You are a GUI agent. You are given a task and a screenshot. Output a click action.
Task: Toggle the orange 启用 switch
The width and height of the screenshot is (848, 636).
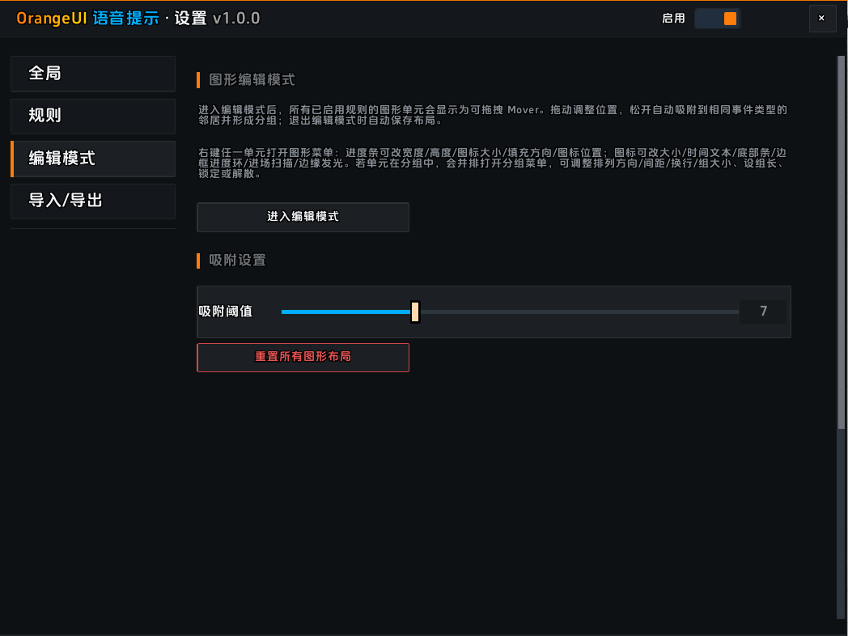717,19
